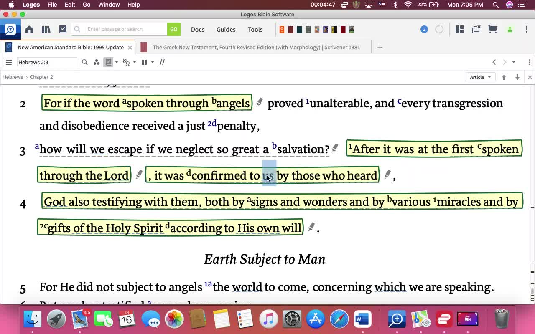This screenshot has height=334, width=535.
Task: Close the NASB 1995 Update tab
Action: click(130, 48)
